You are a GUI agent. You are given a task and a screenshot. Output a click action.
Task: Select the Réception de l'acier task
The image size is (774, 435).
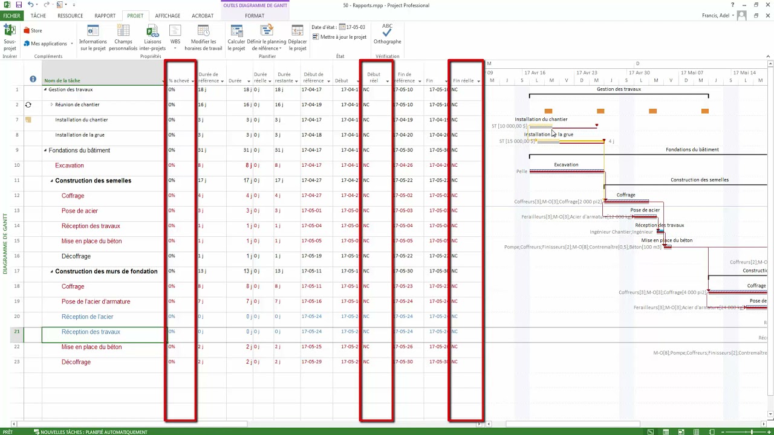click(87, 317)
